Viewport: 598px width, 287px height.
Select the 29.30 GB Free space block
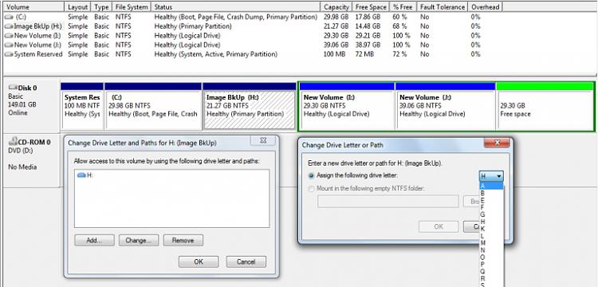tap(545, 106)
